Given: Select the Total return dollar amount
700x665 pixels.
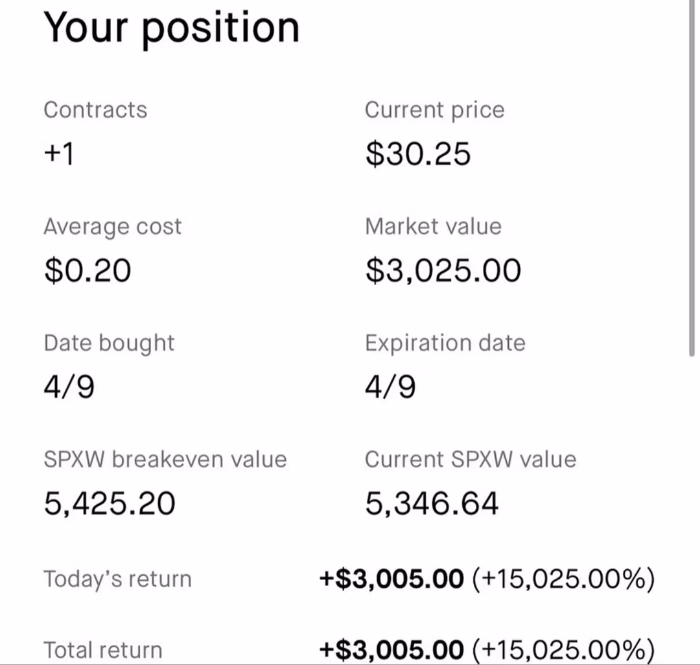Looking at the screenshot, I should [391, 649].
